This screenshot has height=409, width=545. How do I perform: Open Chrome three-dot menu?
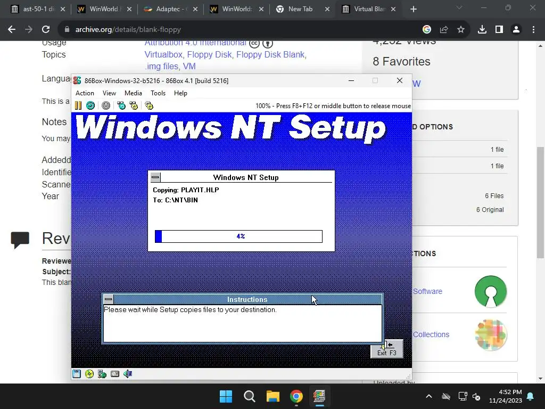(x=533, y=30)
